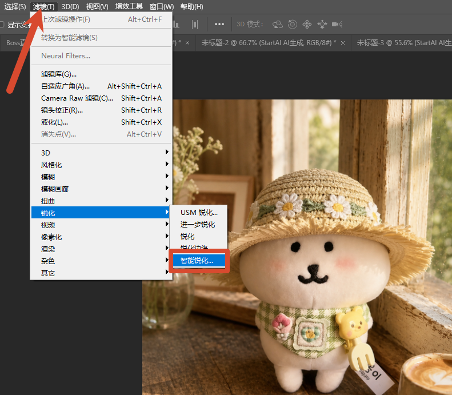Click the 3D roll camera icon
Image resolution: width=452 pixels, height=395 pixels.
coord(293,24)
